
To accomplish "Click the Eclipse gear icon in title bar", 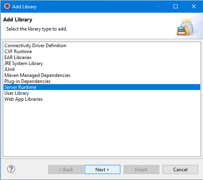I will click(7, 6).
